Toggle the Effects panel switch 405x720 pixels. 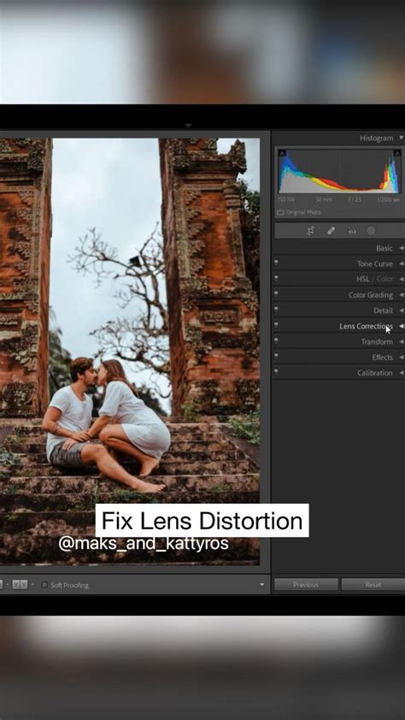(x=276, y=357)
